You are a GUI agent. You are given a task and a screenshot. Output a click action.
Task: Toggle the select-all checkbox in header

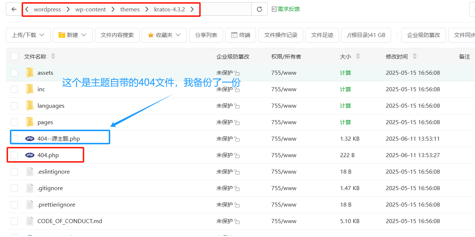14,56
